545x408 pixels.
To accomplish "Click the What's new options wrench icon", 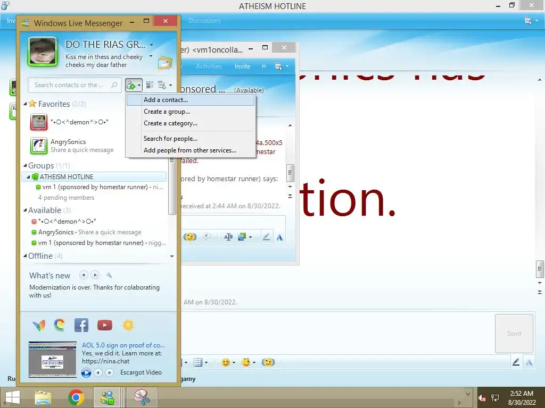I will [109, 276].
